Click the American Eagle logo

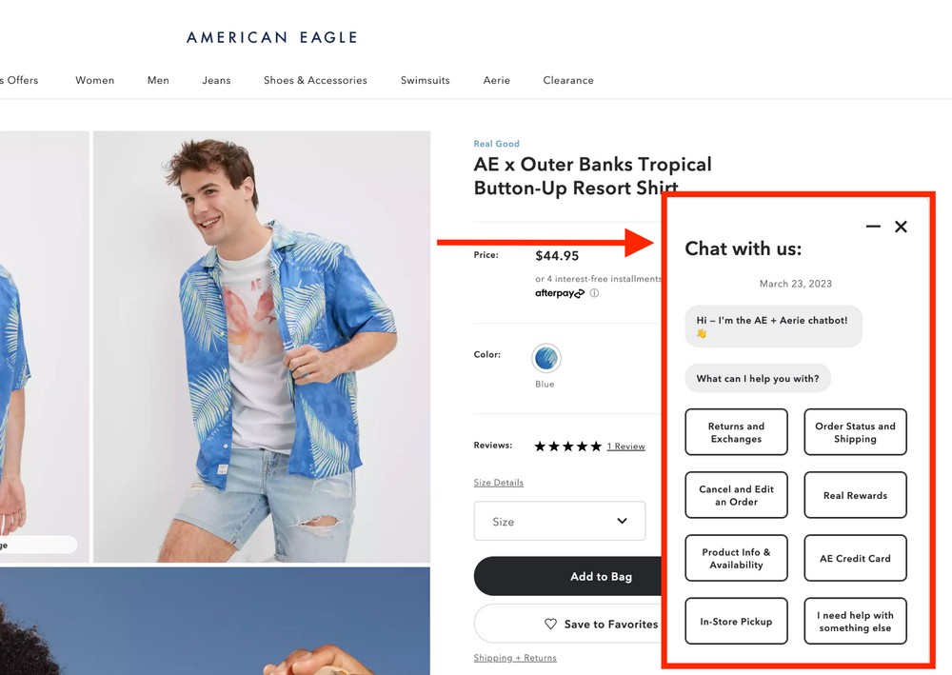click(x=272, y=36)
